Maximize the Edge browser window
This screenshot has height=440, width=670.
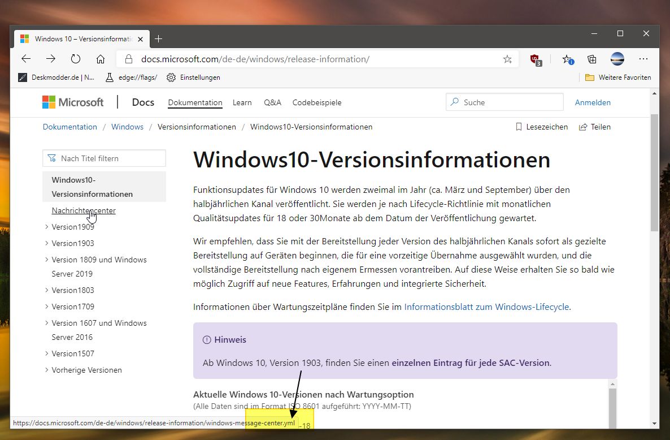620,34
